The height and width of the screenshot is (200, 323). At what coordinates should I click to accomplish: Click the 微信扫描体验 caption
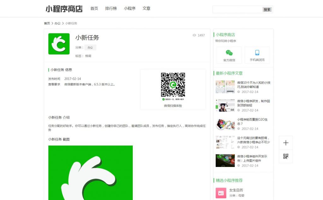click(x=173, y=106)
